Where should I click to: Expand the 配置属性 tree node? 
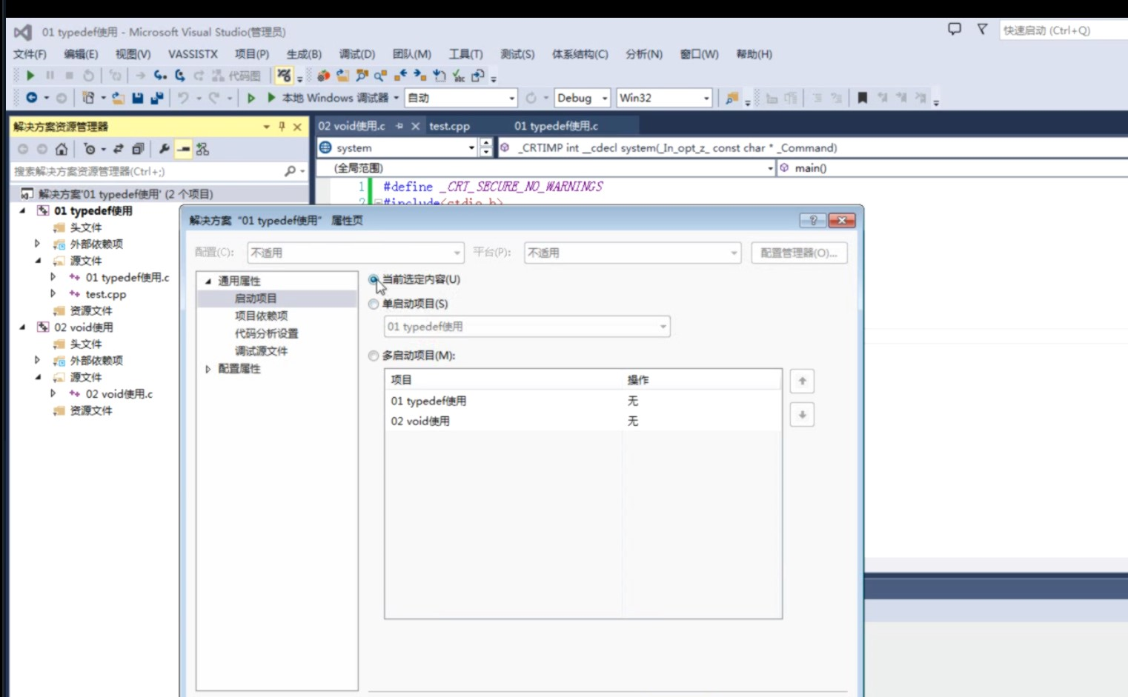208,369
